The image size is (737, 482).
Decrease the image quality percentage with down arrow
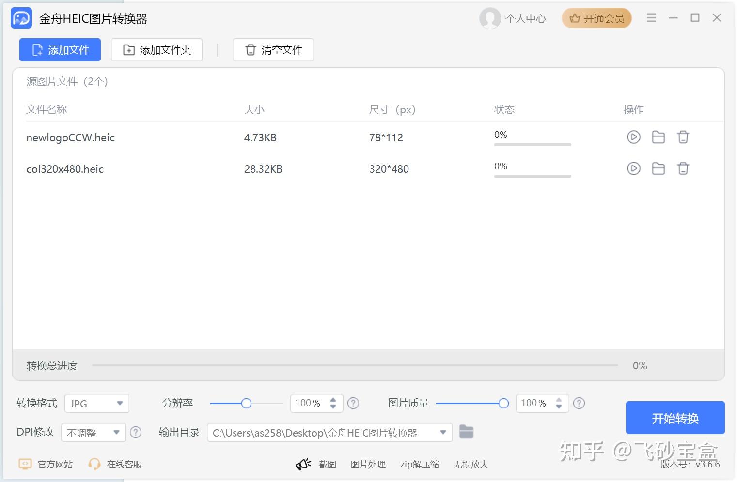[x=559, y=407]
